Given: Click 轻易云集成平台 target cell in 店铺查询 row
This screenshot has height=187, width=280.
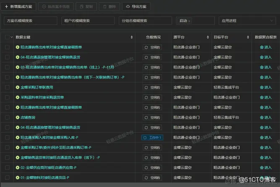Looking at the screenshot, I should (226, 117).
